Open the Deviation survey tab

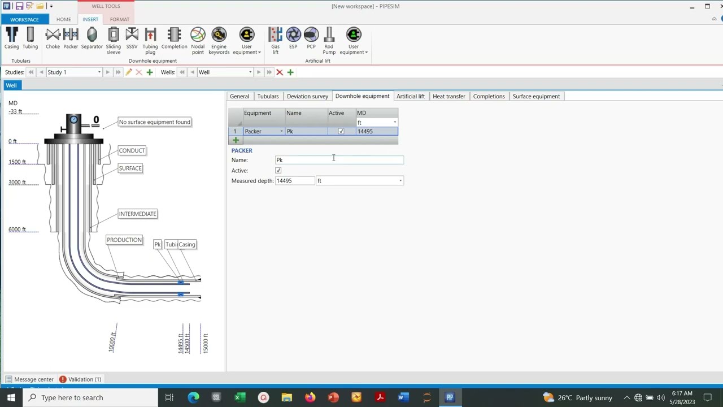(x=307, y=96)
